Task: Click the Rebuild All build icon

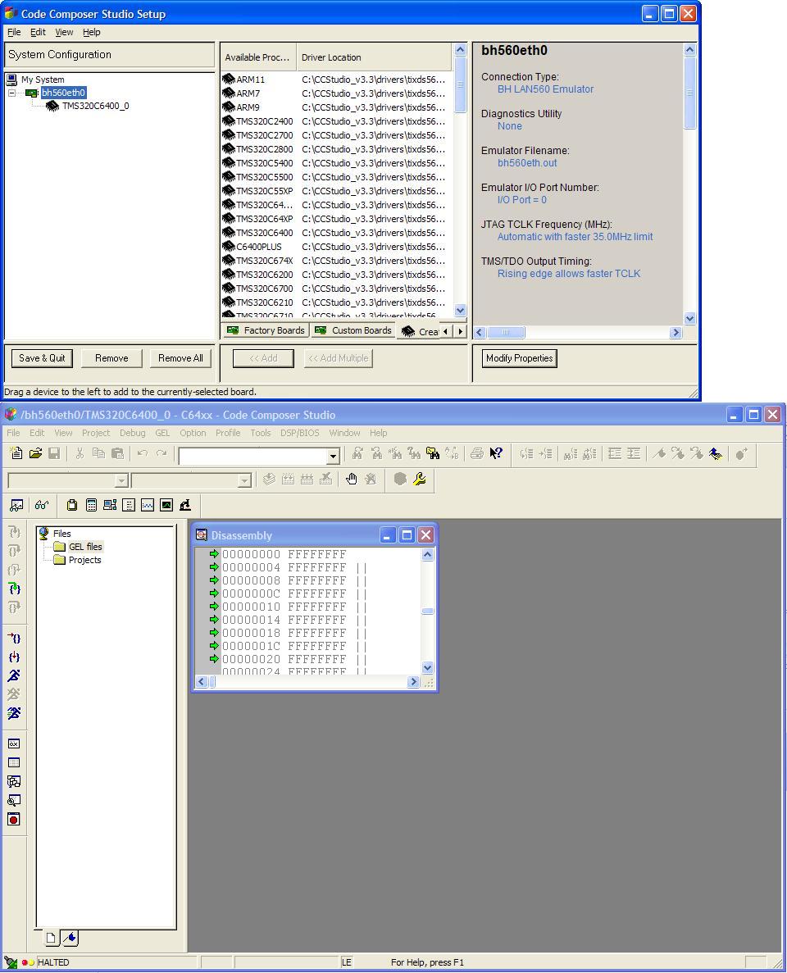Action: tap(307, 480)
